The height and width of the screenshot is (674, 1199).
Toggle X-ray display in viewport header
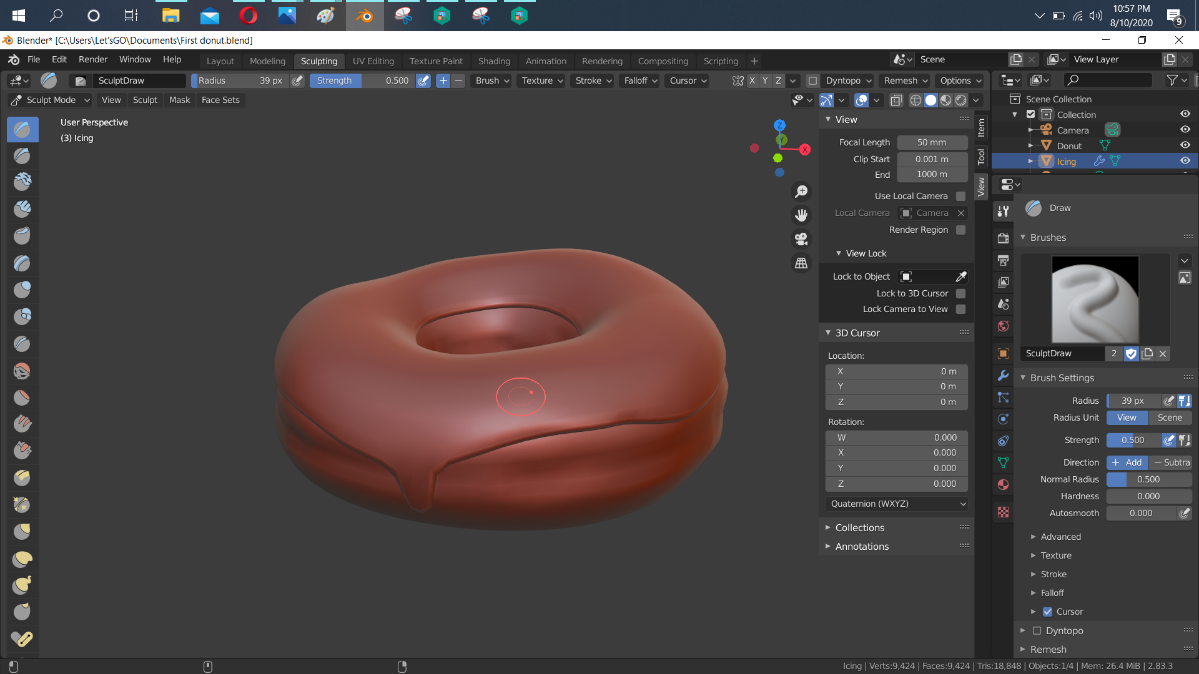[x=896, y=100]
